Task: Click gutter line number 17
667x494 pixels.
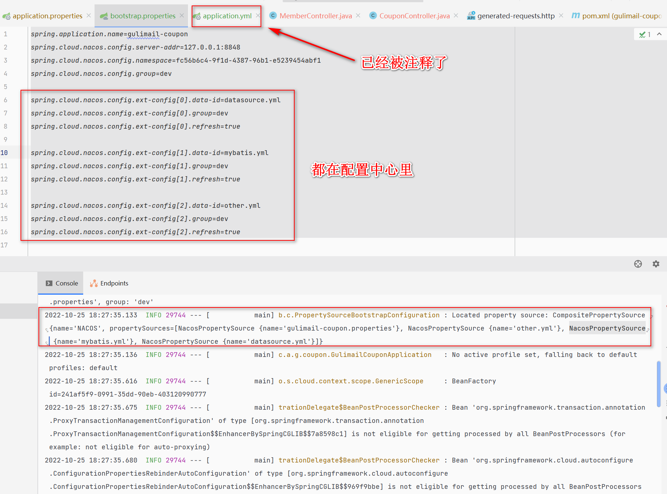Action: 4,245
